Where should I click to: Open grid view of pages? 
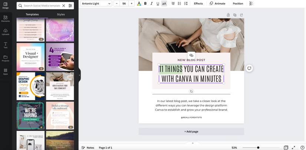(x=286, y=148)
